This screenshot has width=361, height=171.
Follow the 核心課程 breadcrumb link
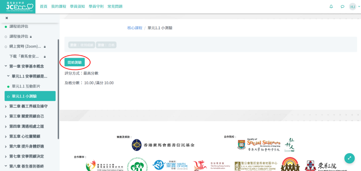(134, 28)
